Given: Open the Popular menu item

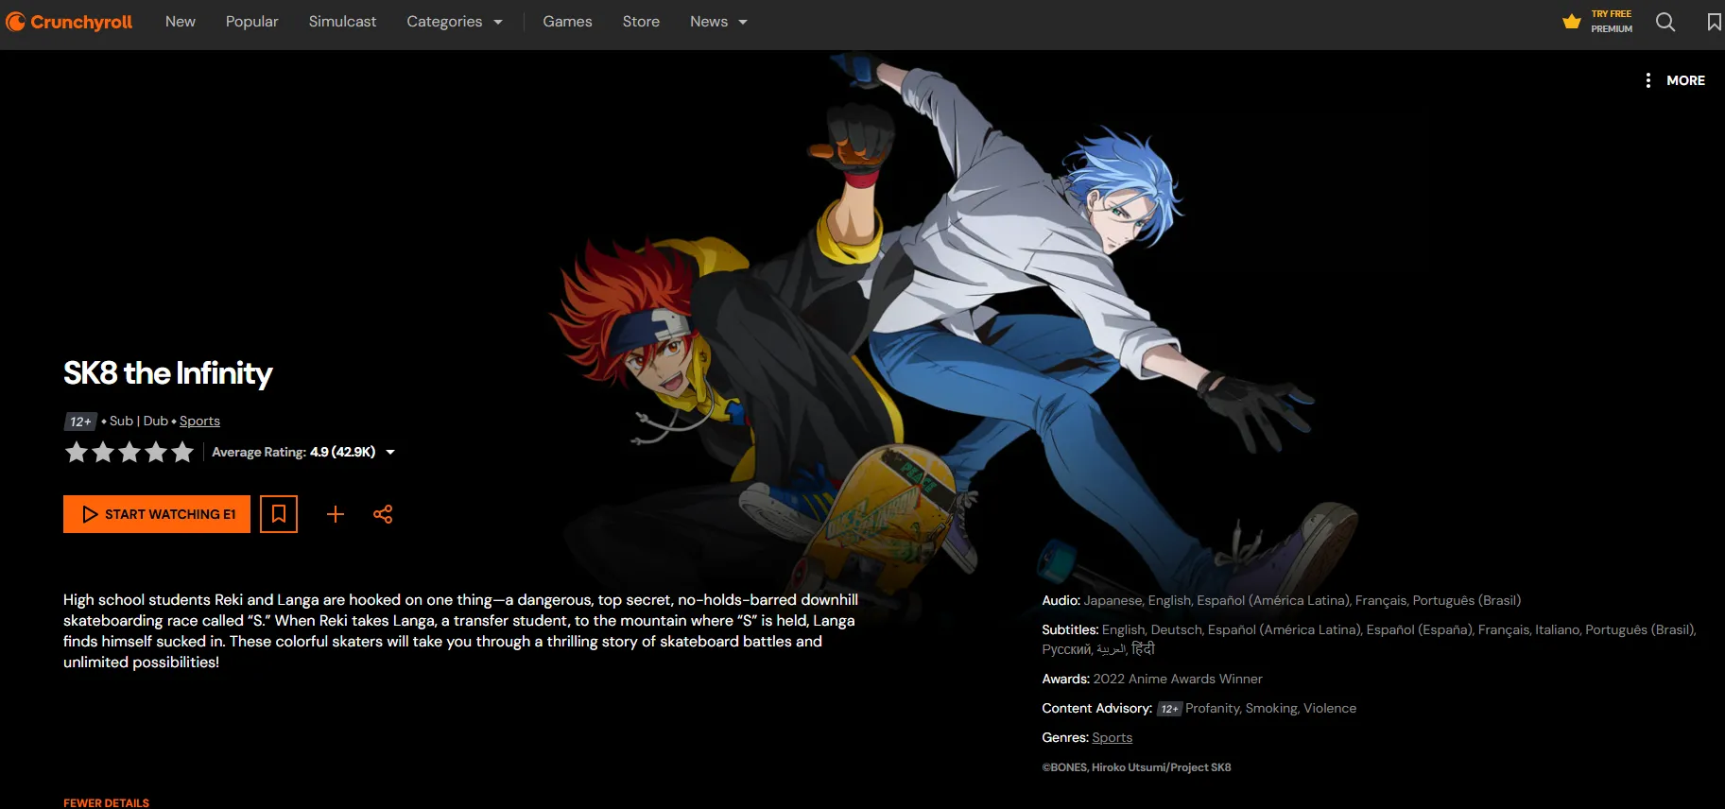Looking at the screenshot, I should (251, 22).
